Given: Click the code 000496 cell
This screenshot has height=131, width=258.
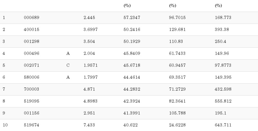Looking at the screenshot, I should (31, 54).
